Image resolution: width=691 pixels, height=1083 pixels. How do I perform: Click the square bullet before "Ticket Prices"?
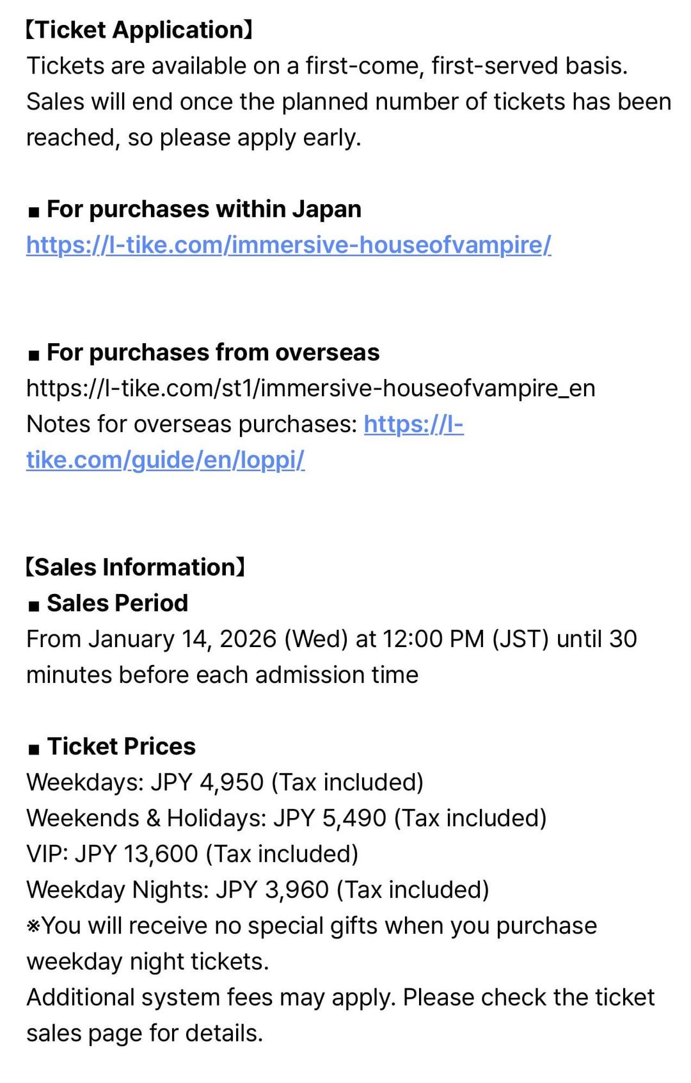coord(33,749)
